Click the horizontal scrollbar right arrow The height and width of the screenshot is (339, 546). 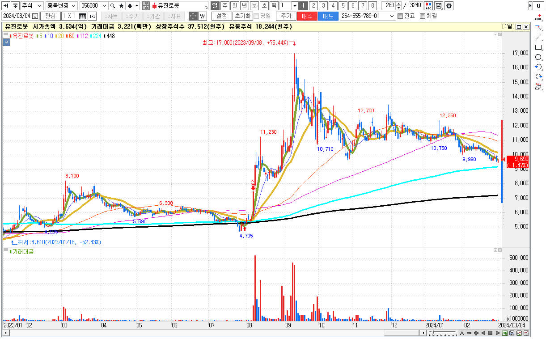tap(423, 333)
